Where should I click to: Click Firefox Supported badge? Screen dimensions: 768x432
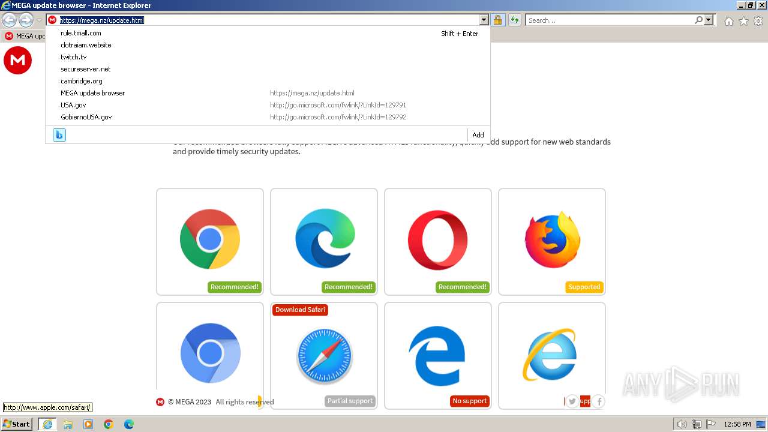584,287
